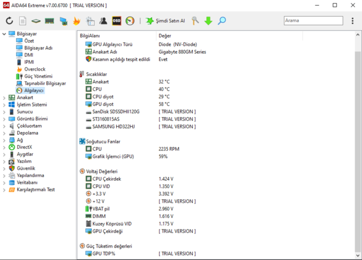Open the OSD panel icon
This screenshot has height=260, width=362.
point(117,21)
